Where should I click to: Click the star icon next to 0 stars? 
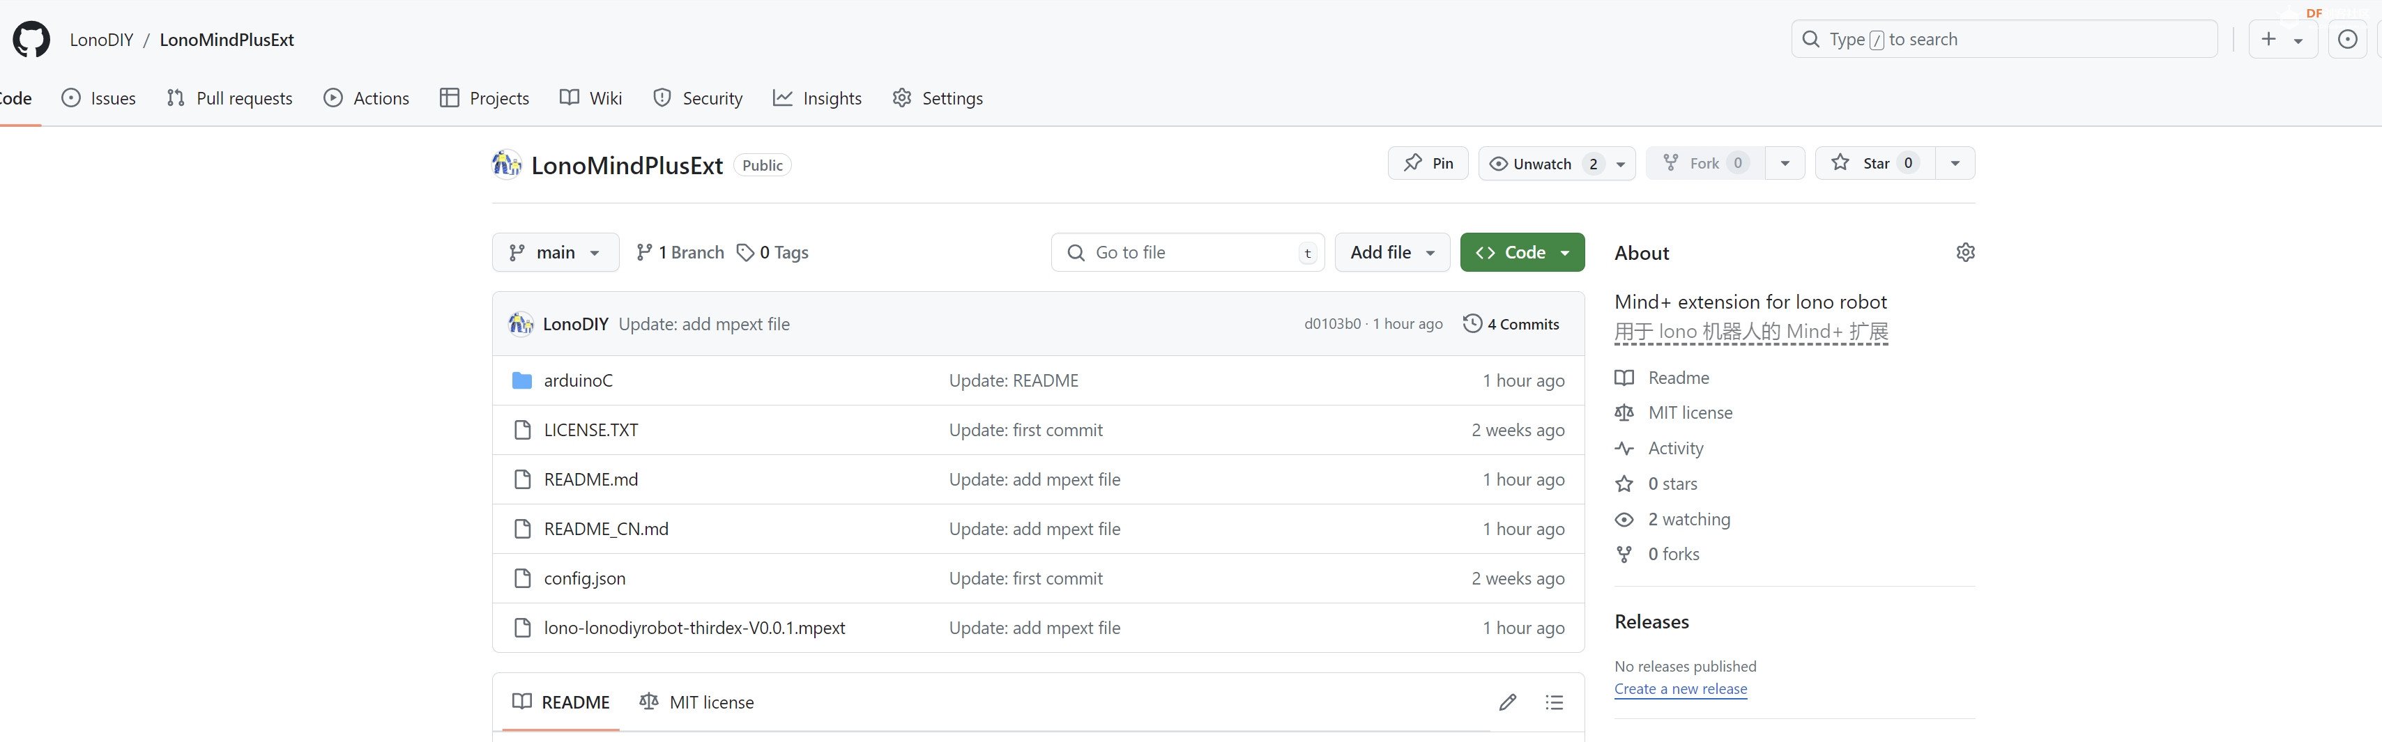(x=1624, y=484)
